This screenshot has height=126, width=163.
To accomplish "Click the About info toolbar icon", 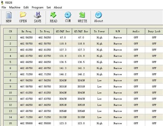I will 98,17.
